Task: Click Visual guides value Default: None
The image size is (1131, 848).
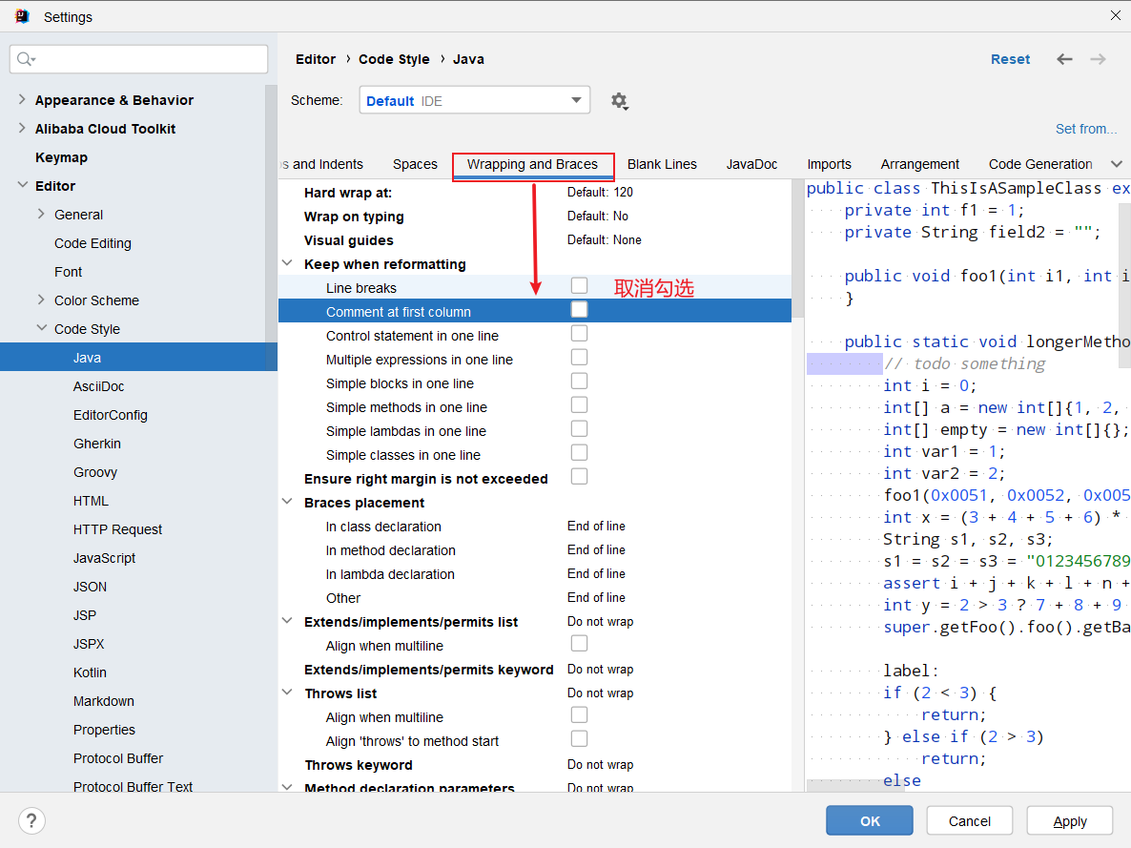Action: click(x=605, y=239)
